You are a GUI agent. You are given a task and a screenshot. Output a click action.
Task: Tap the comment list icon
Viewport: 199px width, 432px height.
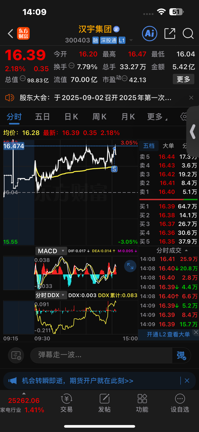(x=16, y=355)
